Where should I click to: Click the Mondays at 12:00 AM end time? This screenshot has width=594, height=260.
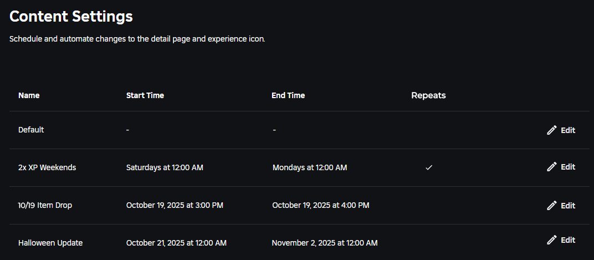click(x=310, y=167)
